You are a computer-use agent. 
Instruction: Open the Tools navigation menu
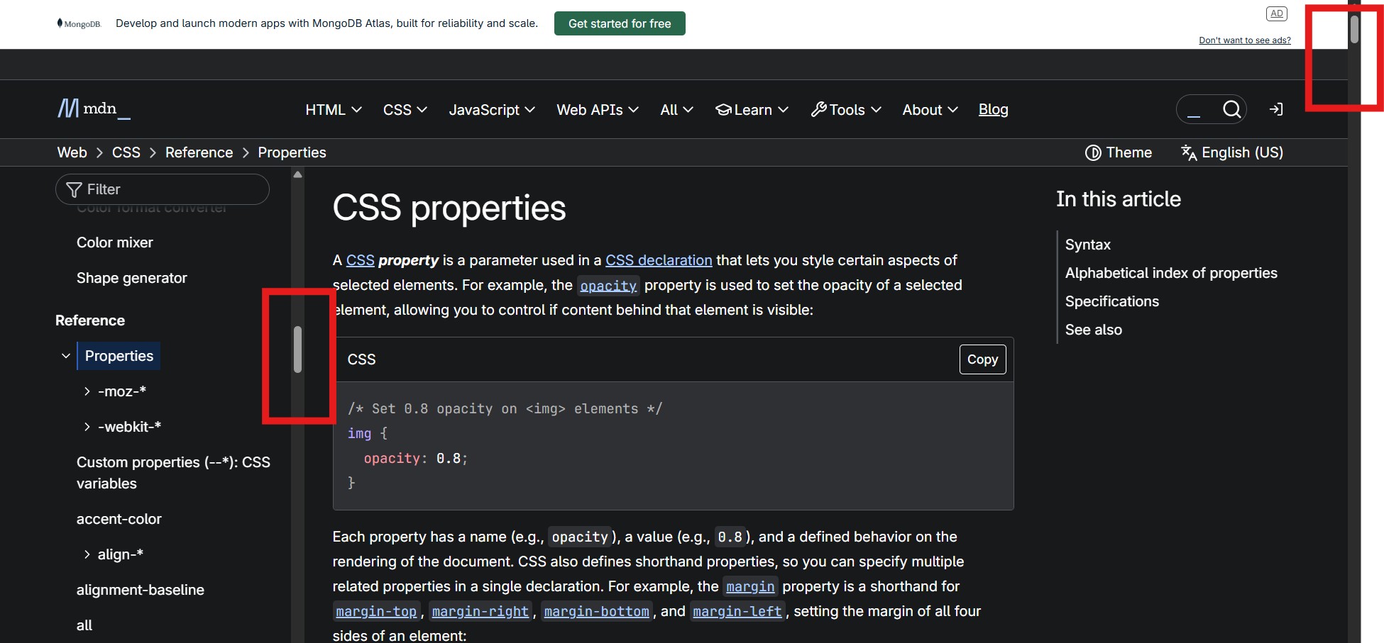click(846, 110)
